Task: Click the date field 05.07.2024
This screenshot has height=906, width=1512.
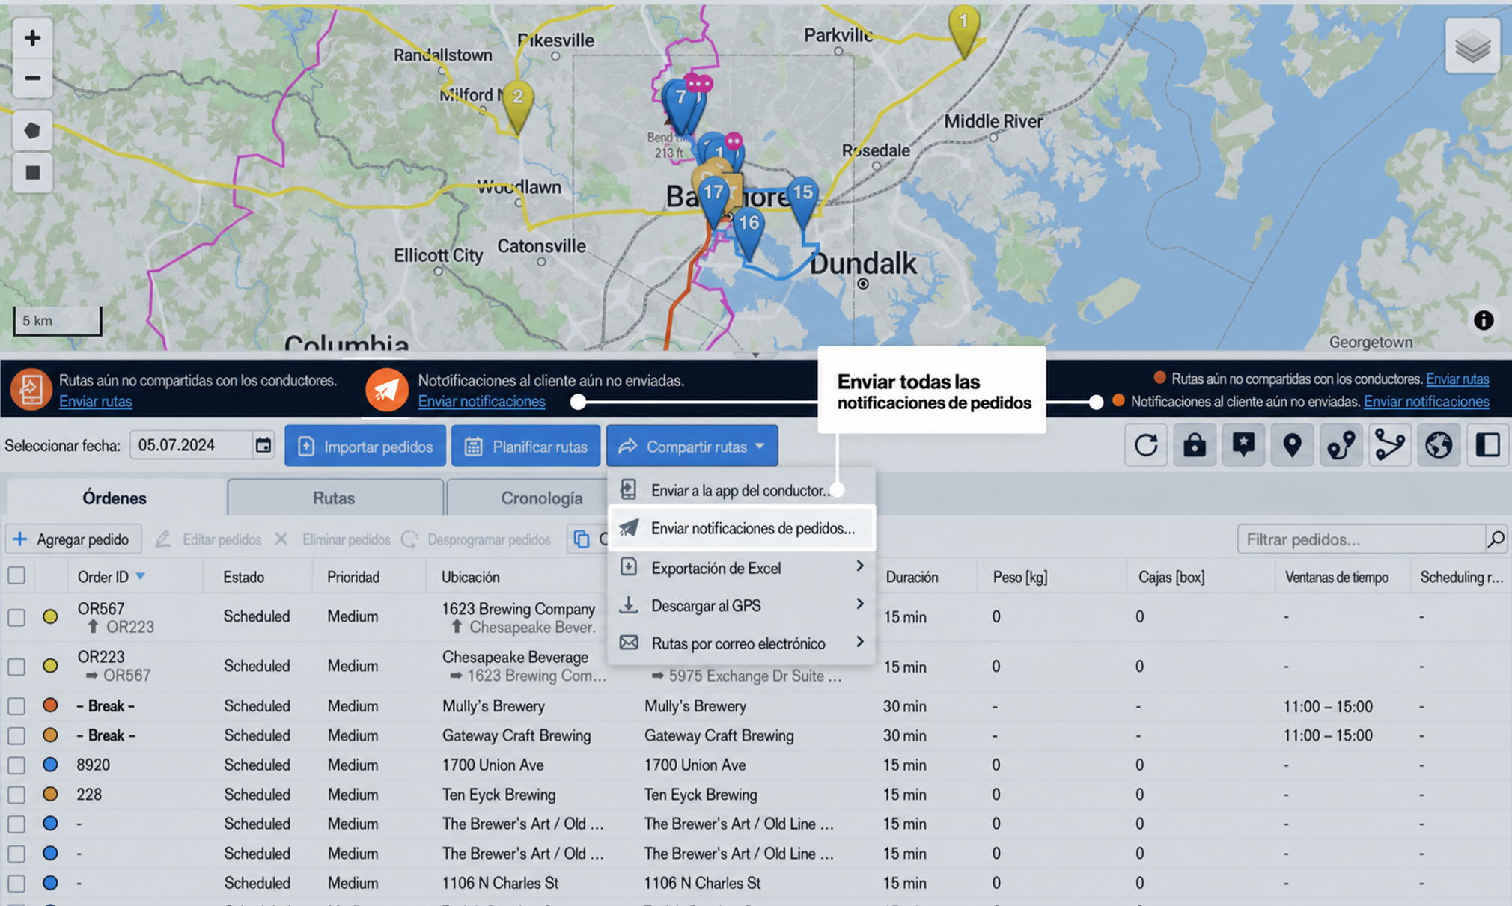Action: 192,445
